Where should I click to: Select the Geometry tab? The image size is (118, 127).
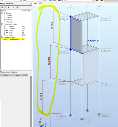coord(5,72)
